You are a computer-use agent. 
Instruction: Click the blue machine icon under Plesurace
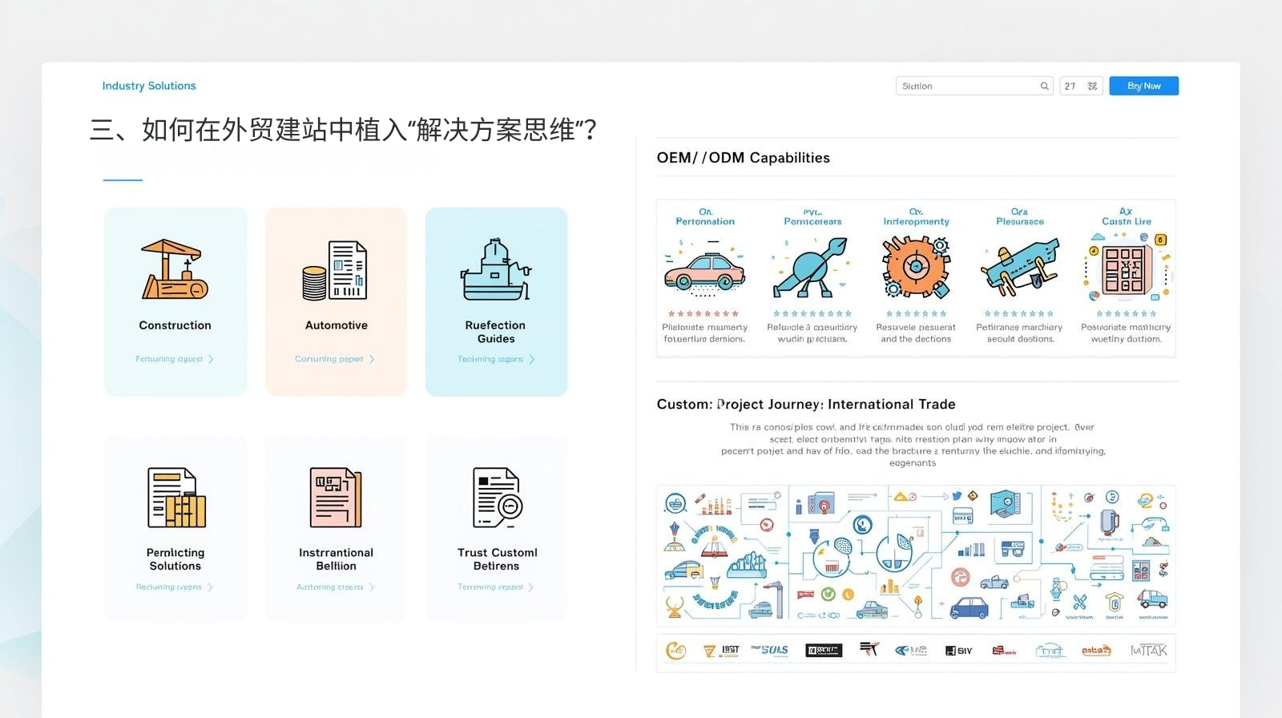tap(1019, 267)
